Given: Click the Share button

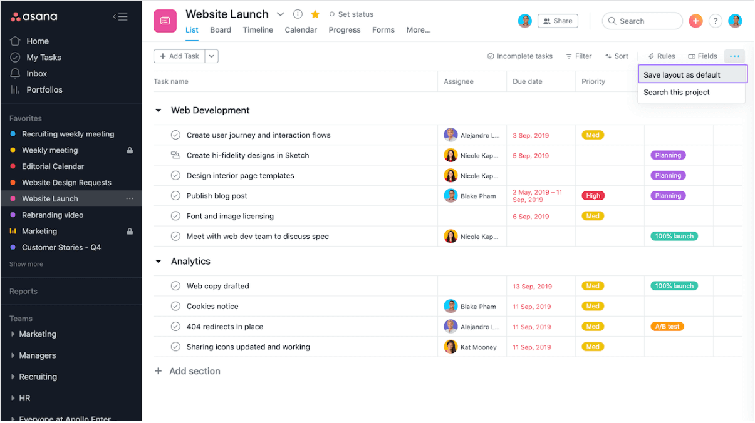Looking at the screenshot, I should [558, 21].
